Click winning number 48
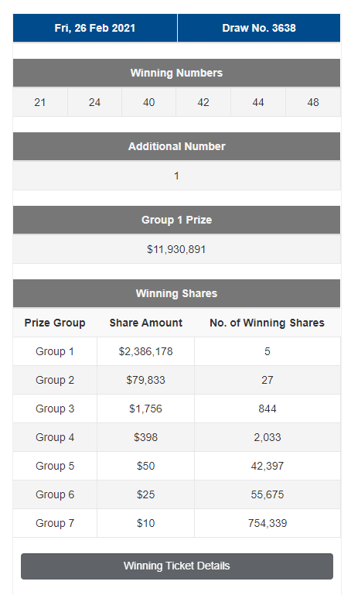Viewport: 351px width, 595px height. [x=313, y=102]
